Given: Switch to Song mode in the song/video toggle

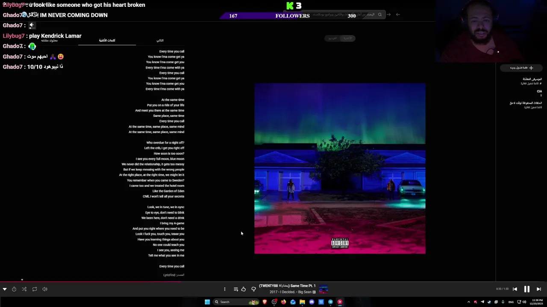Looking at the screenshot, I should 348,38.
